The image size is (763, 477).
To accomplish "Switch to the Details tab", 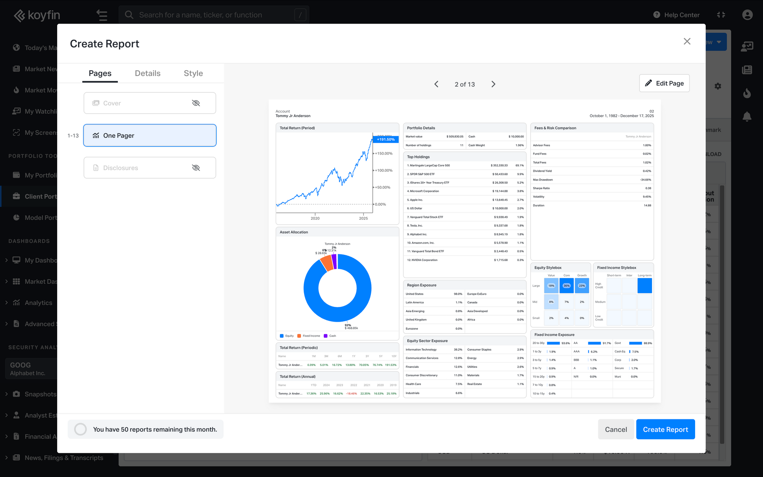I will coord(148,73).
